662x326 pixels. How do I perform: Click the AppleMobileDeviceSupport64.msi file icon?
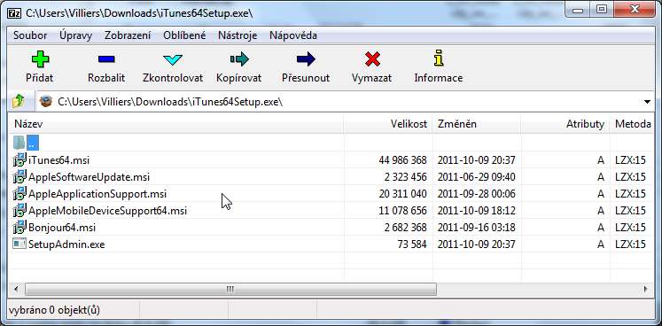[19, 210]
